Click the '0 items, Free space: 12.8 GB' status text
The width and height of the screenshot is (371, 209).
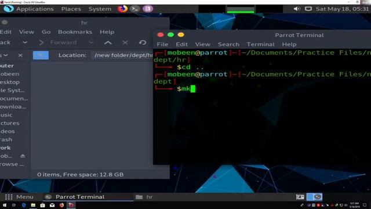pyautogui.click(x=80, y=175)
